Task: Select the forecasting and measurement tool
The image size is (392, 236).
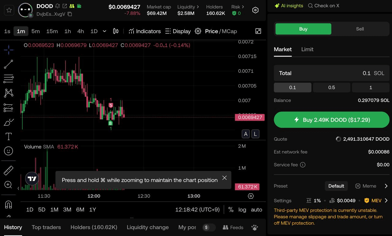Action: 9,107
